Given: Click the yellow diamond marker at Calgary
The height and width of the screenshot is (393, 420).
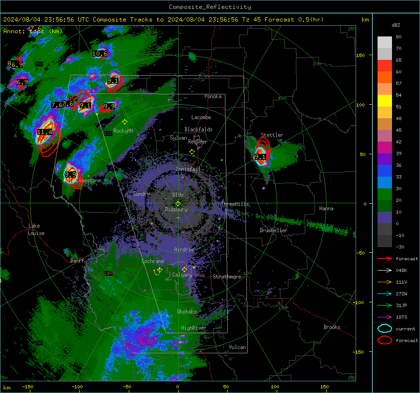Looking at the screenshot, I should [x=184, y=269].
